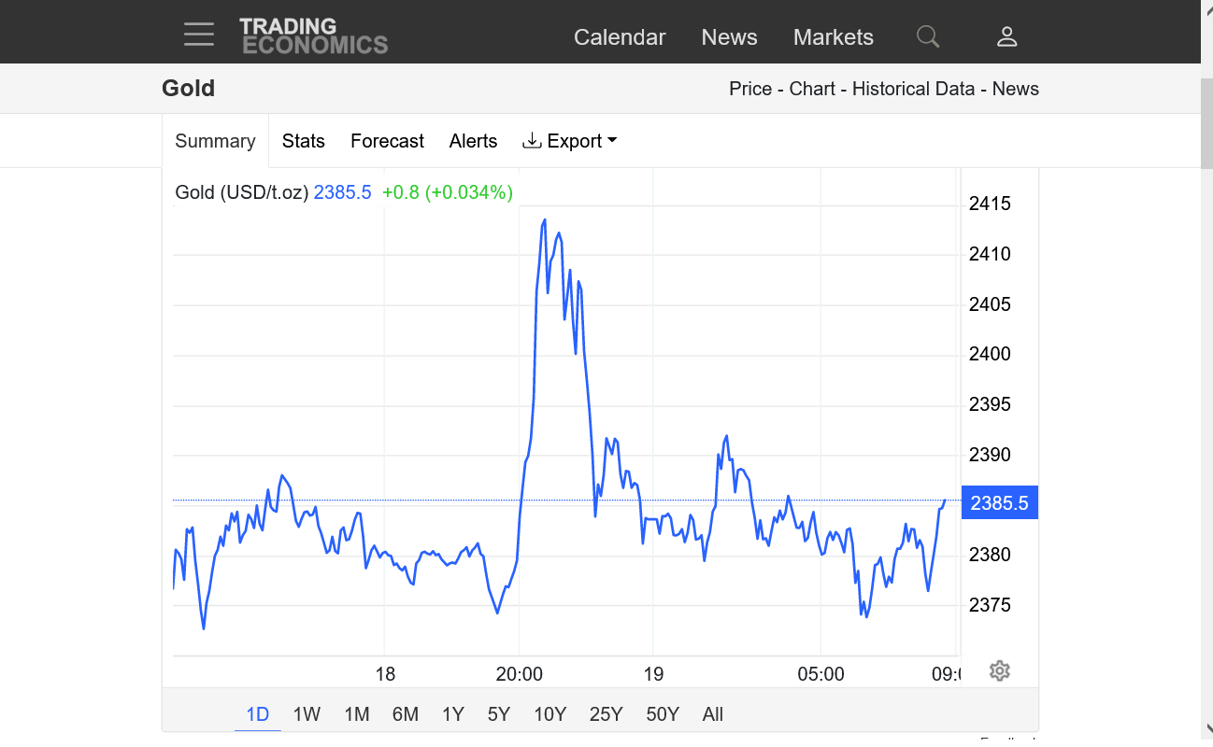This screenshot has width=1213, height=747.
Task: Select the 25Y chart range
Action: click(x=606, y=714)
